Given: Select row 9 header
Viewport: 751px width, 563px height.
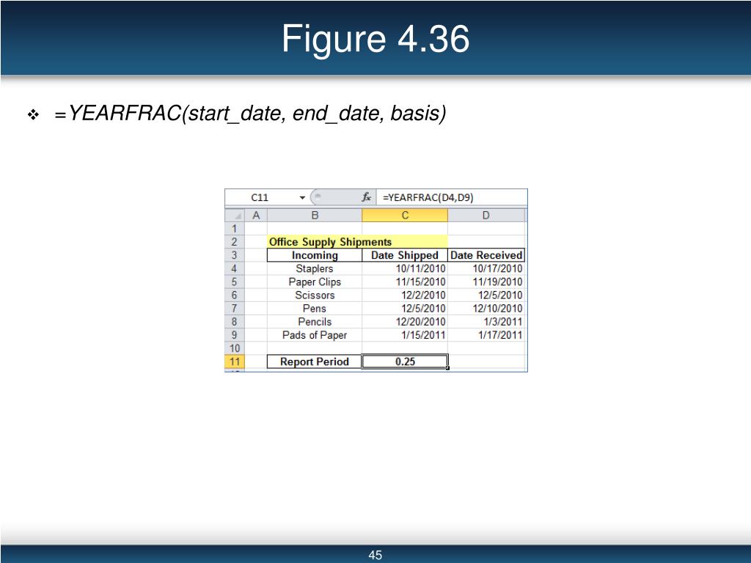Looking at the screenshot, I should [235, 335].
